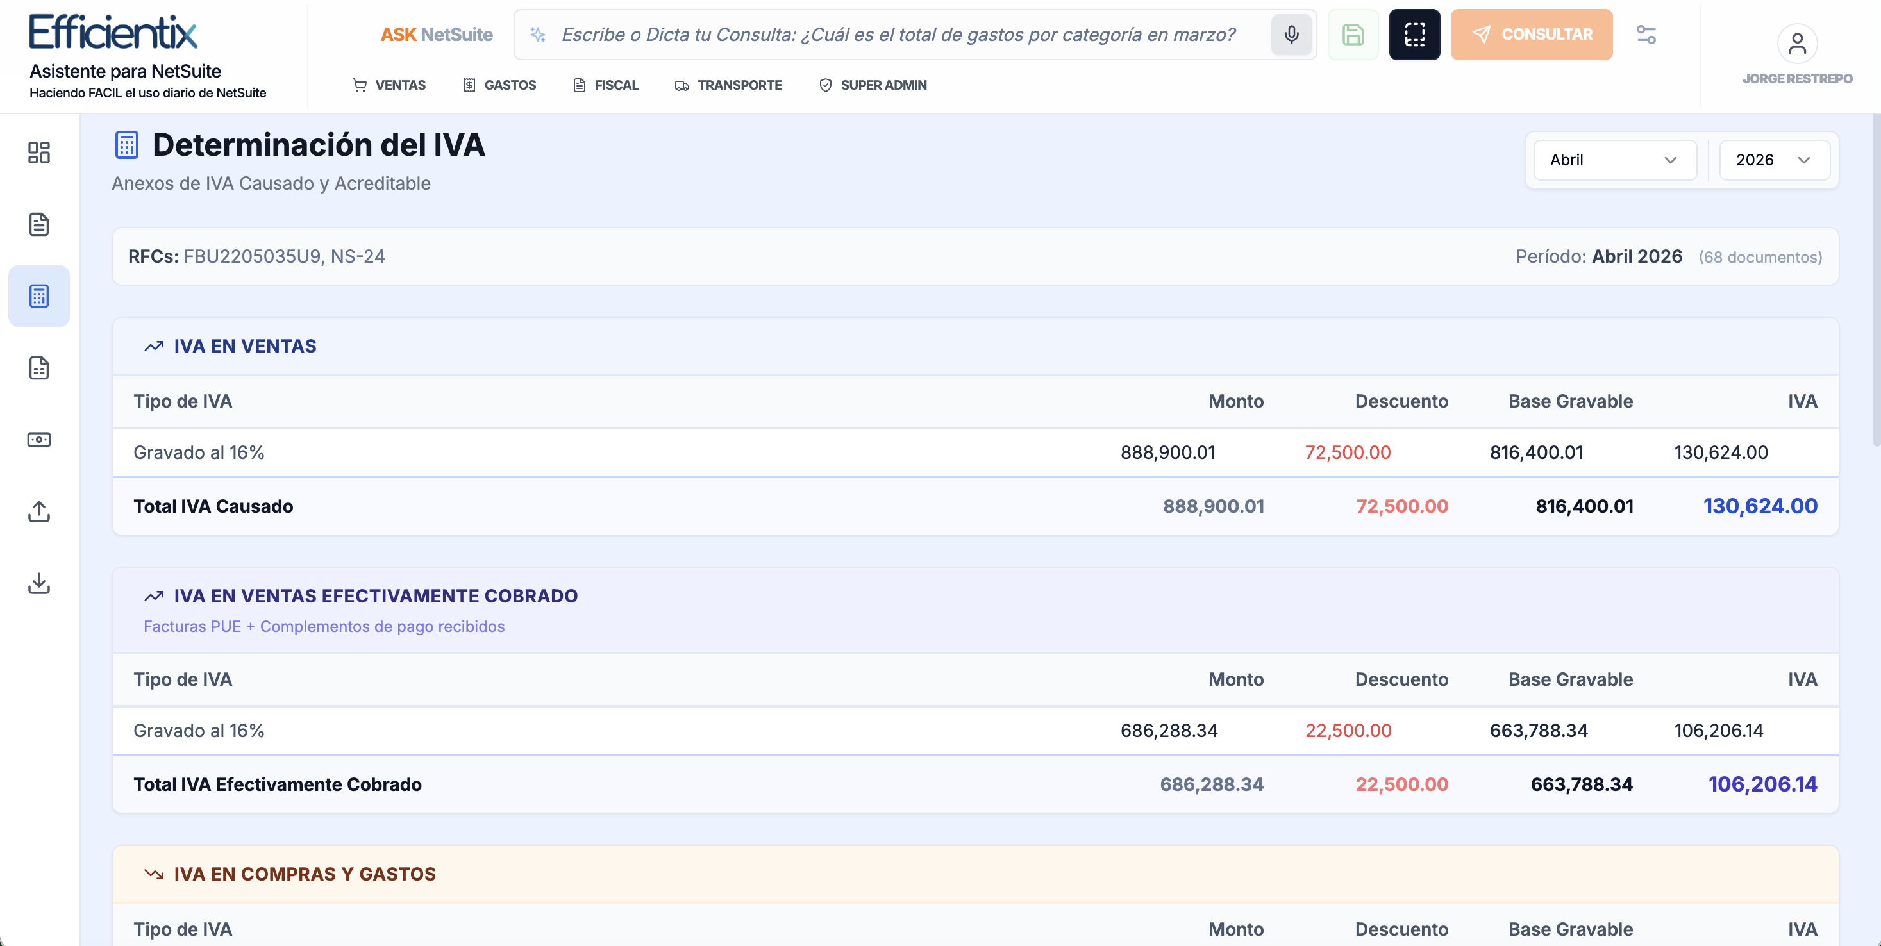Click the (68 documentos) count

point(1760,257)
